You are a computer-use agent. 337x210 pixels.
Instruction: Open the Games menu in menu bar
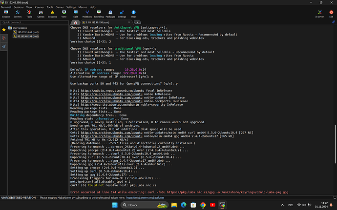60,7
